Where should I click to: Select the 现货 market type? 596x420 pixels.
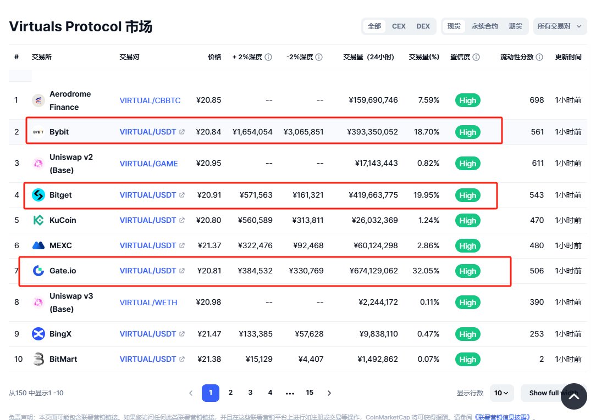click(454, 26)
